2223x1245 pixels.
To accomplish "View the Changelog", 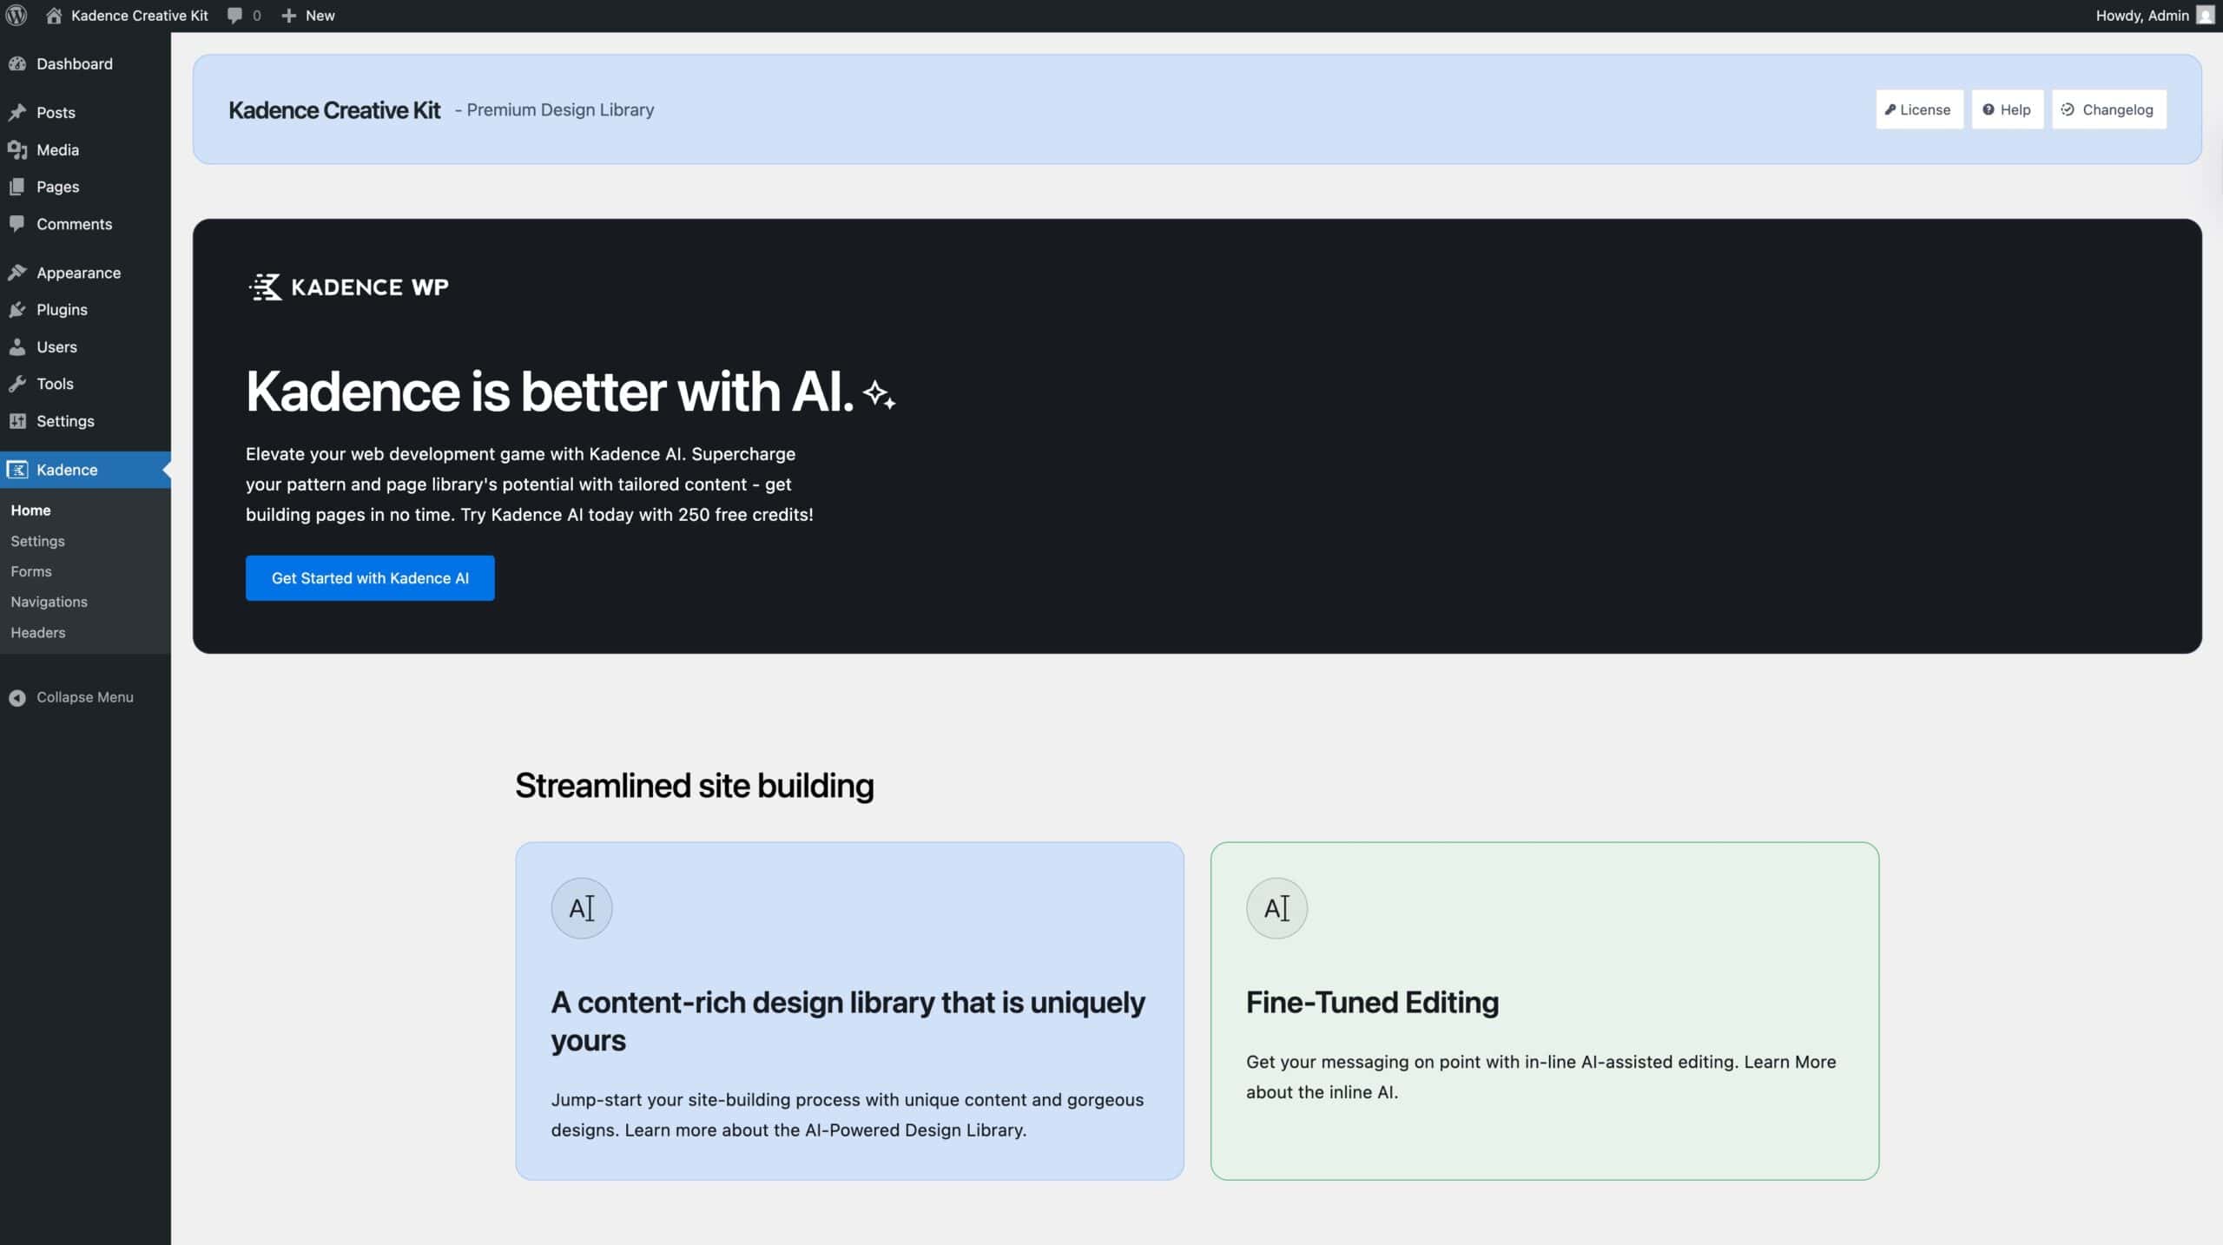I will [2108, 109].
